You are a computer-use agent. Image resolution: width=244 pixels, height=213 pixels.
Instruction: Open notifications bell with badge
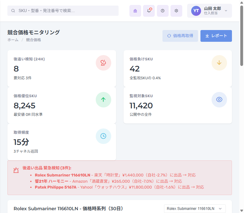[x=149, y=11]
